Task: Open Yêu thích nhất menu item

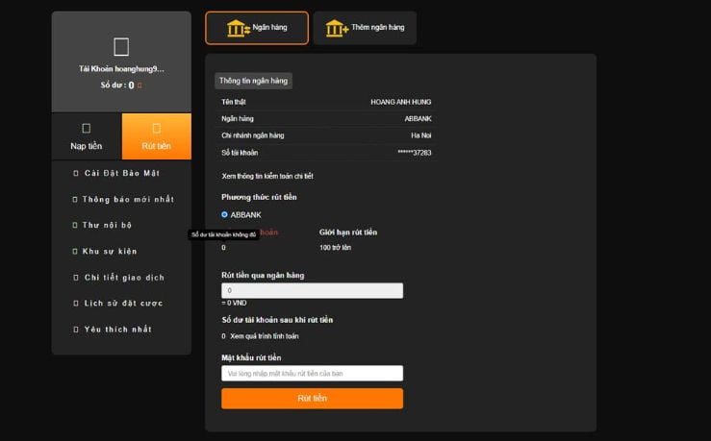Action: [x=118, y=330]
